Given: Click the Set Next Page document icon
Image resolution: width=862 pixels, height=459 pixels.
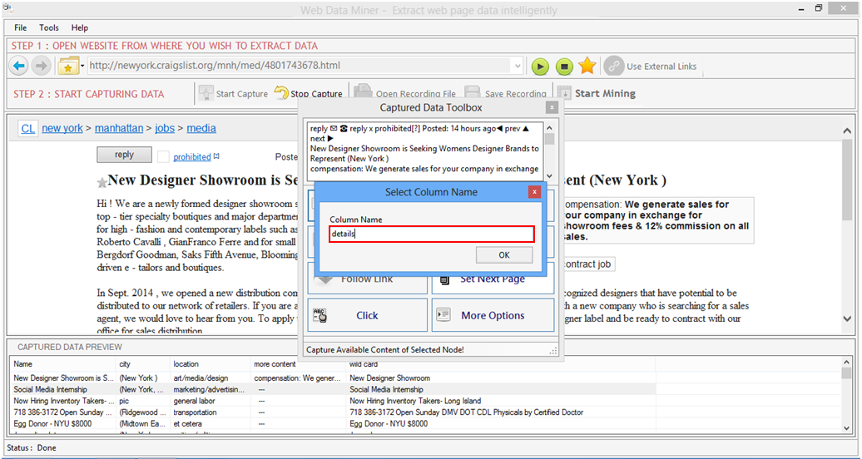Looking at the screenshot, I should pos(444,279).
